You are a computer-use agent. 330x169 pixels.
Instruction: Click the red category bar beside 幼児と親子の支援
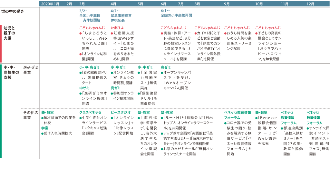(x=1, y=43)
